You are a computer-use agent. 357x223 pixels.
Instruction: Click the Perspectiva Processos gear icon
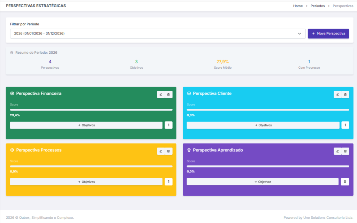pos(12,150)
